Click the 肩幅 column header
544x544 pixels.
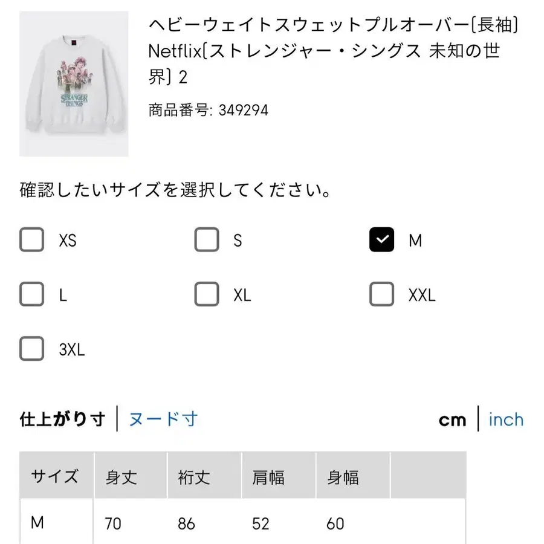click(268, 478)
